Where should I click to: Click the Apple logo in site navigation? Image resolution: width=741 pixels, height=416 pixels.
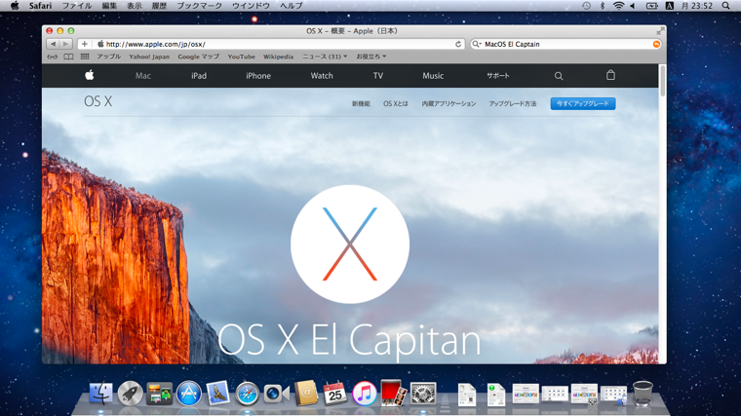(x=90, y=76)
